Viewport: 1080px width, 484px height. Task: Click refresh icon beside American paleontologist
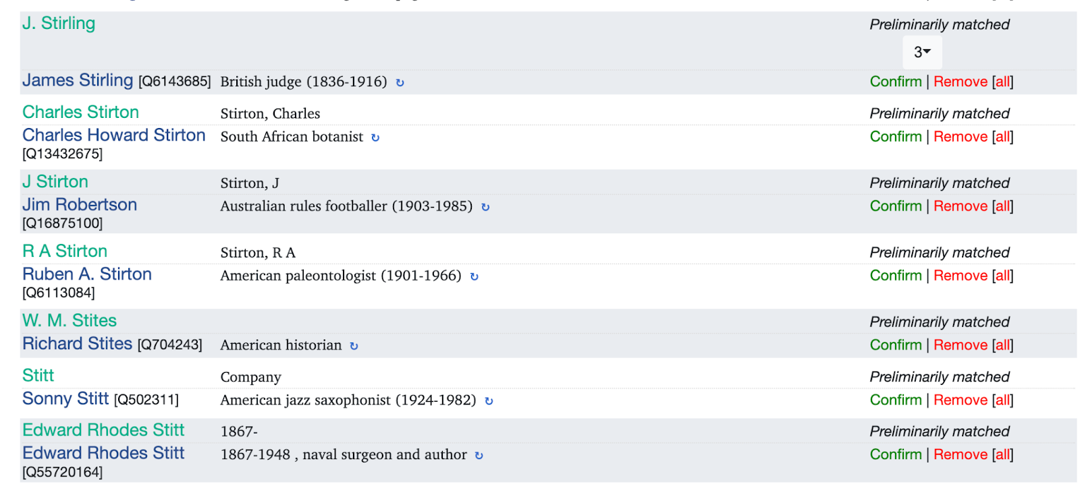(x=474, y=277)
